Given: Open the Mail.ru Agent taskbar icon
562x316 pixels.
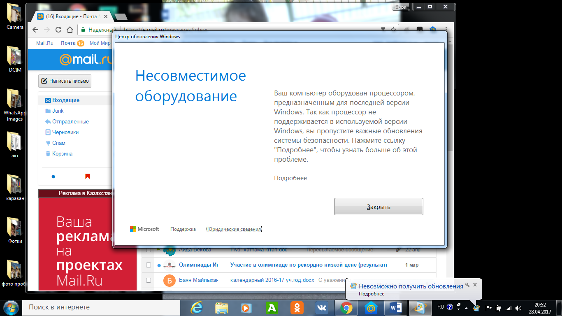Looking at the screenshot, I should 371,308.
